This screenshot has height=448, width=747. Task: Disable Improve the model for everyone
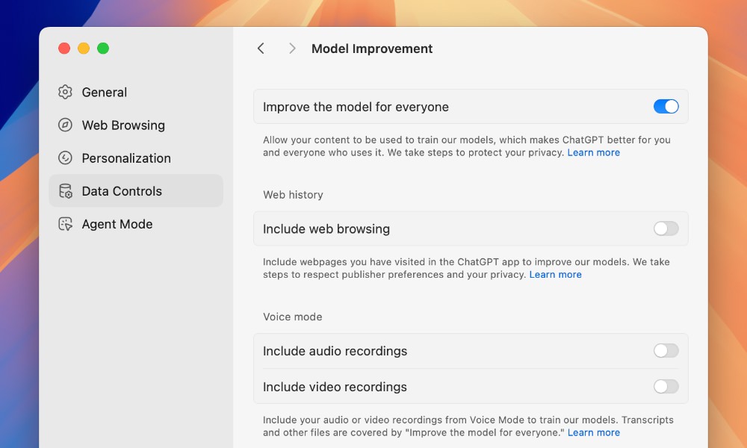click(x=666, y=107)
